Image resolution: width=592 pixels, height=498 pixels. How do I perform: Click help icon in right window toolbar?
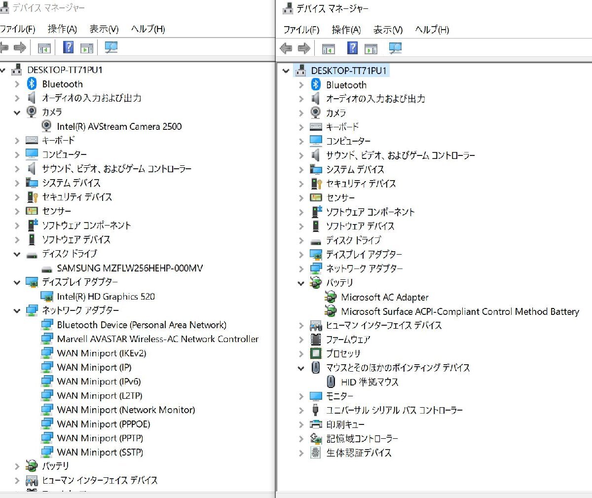coord(353,48)
